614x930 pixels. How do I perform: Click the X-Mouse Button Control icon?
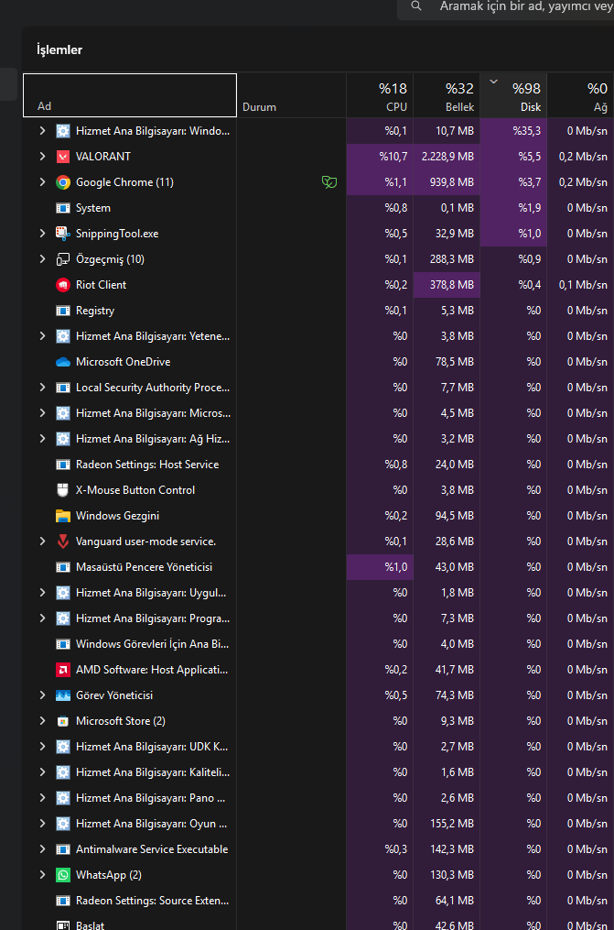tap(63, 490)
